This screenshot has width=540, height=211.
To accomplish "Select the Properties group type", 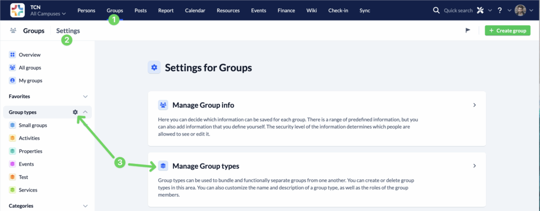I will tap(30, 151).
